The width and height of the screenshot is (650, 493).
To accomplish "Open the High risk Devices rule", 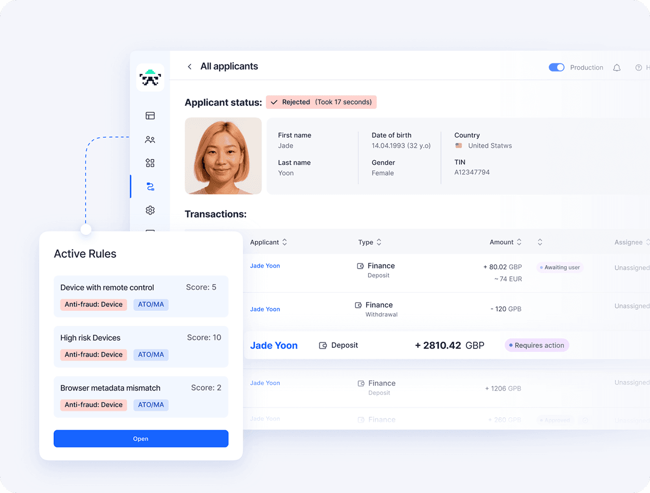I will (x=141, y=347).
